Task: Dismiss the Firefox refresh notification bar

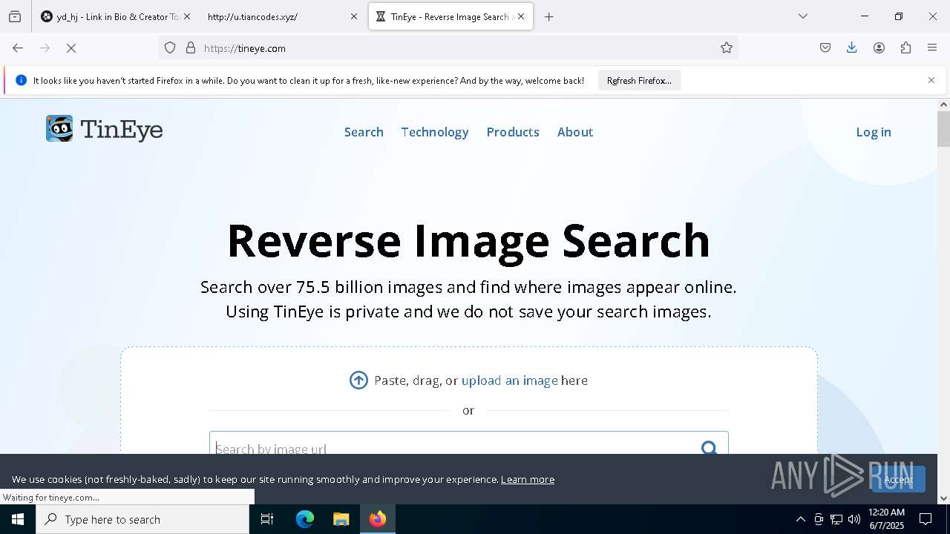Action: coord(931,80)
